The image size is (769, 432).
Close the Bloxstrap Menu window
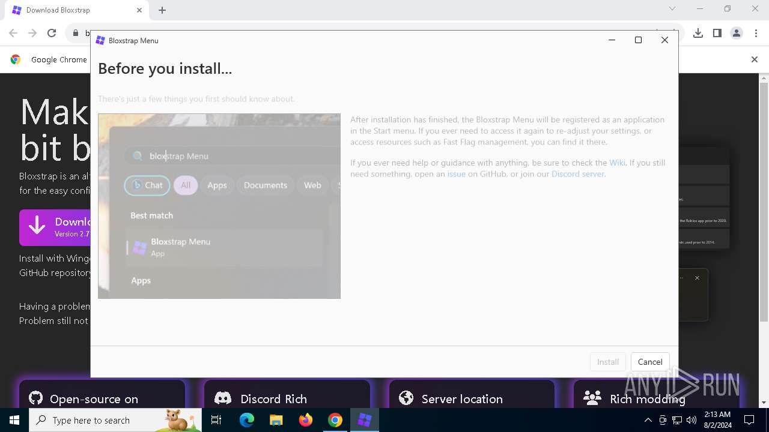(664, 40)
